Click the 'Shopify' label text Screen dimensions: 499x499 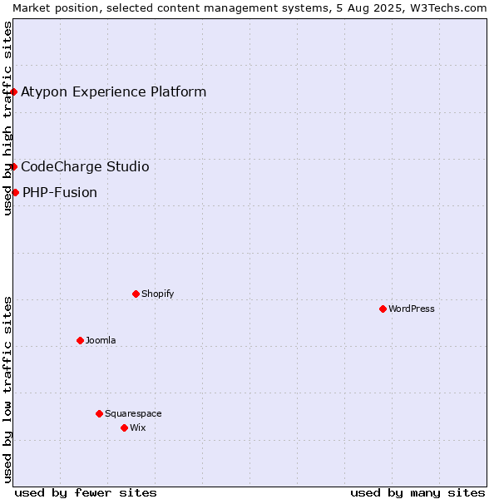click(157, 294)
